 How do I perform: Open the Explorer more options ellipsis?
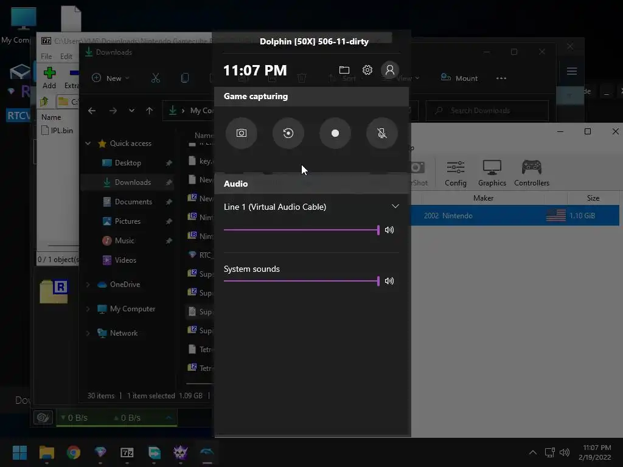click(501, 78)
